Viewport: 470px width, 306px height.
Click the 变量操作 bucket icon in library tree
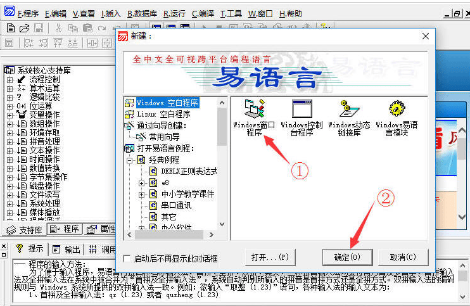point(22,115)
